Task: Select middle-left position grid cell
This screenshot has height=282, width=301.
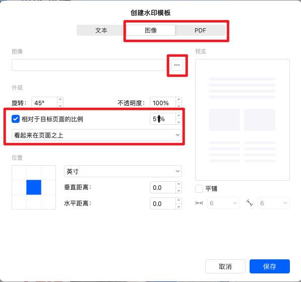Action: tap(19, 187)
